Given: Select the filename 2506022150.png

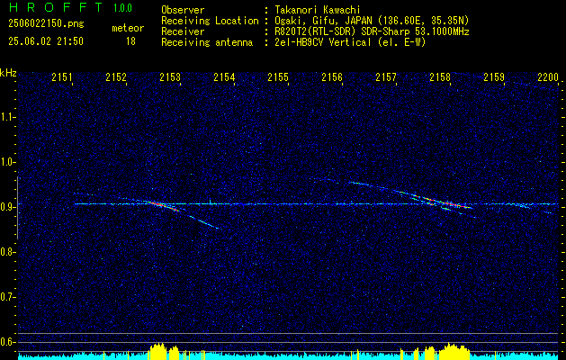Looking at the screenshot, I should click(46, 23).
